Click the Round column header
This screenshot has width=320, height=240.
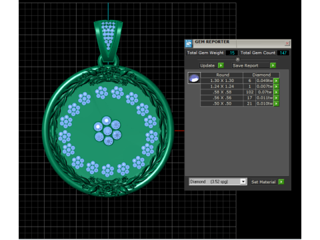tap(223, 75)
